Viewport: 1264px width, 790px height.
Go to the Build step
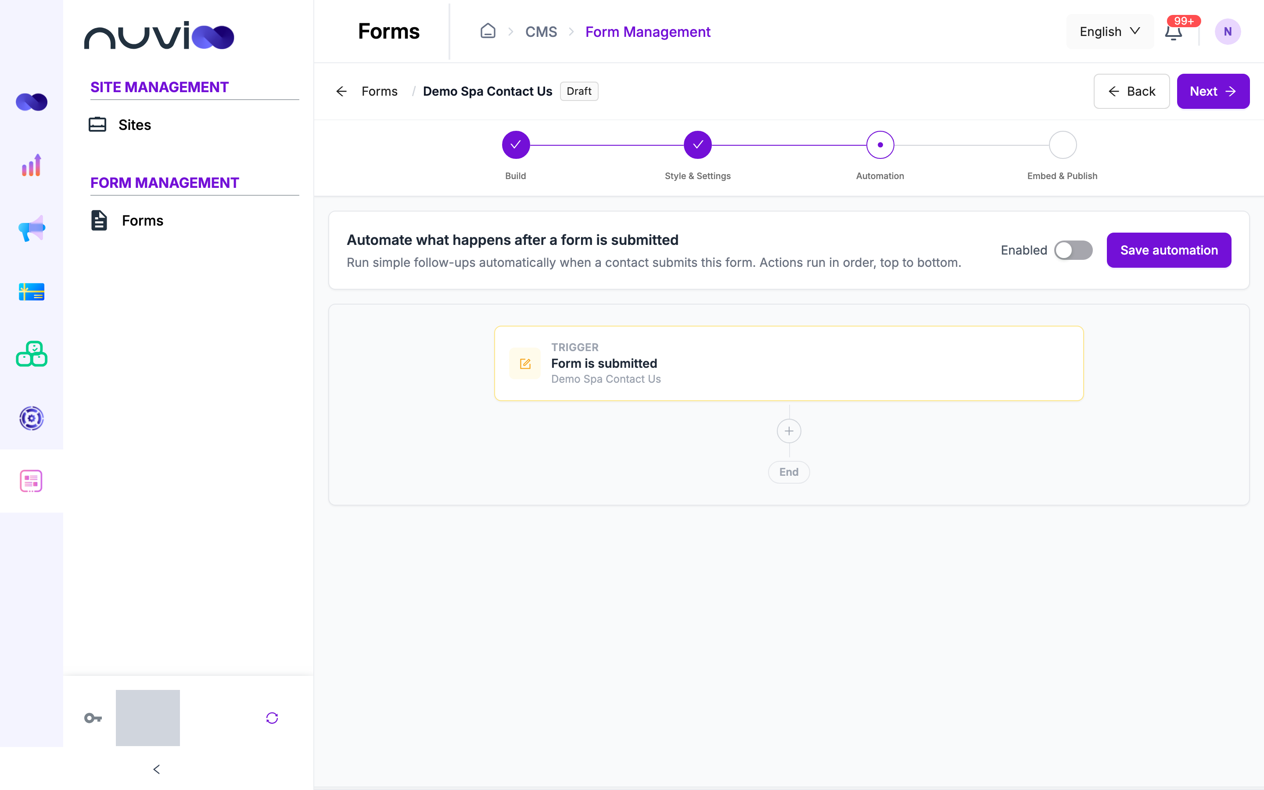pos(516,145)
